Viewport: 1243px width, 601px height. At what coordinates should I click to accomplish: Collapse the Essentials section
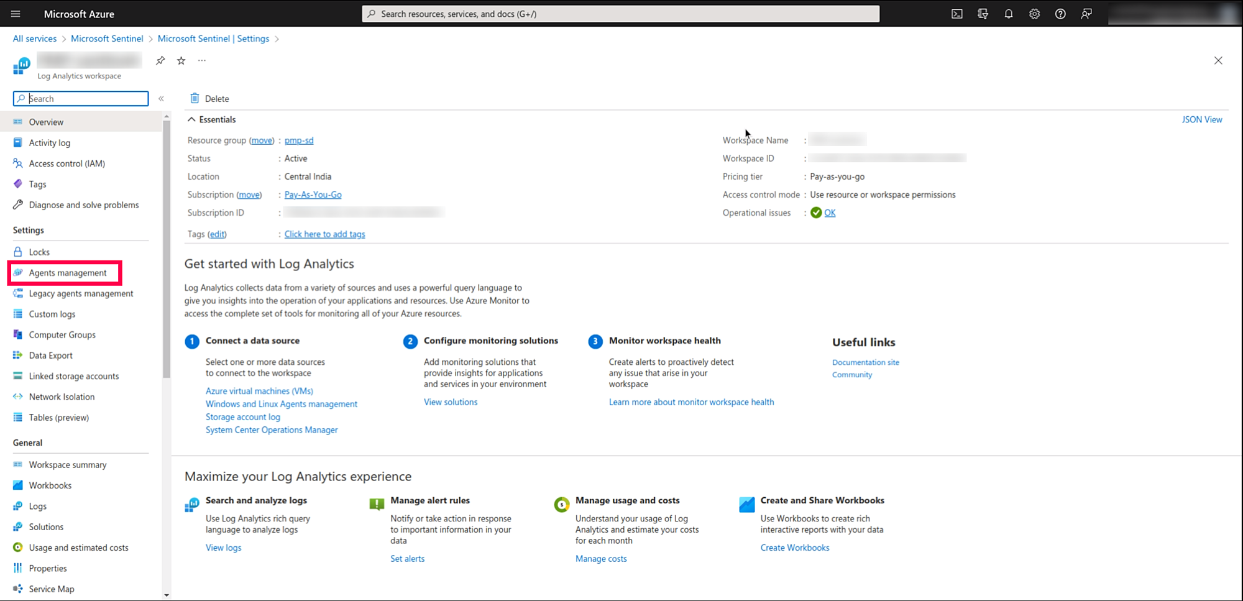click(x=191, y=119)
